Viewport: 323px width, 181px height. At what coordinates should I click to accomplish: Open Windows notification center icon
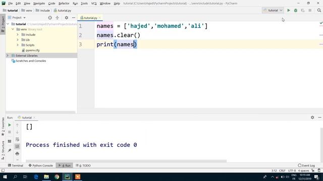click(316, 176)
